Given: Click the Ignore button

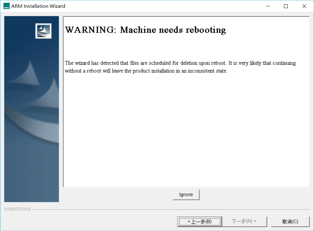Looking at the screenshot, I should pyautogui.click(x=186, y=195).
